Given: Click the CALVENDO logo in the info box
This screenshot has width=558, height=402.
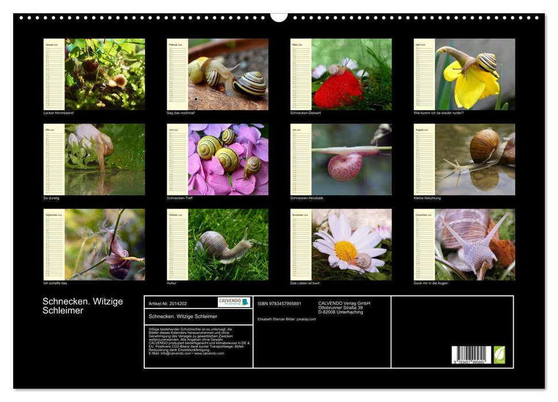Looking at the screenshot, I should point(234,302).
